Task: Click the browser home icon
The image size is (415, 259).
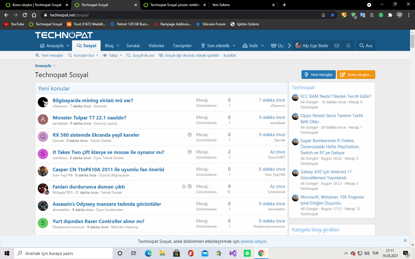Action: point(34,15)
